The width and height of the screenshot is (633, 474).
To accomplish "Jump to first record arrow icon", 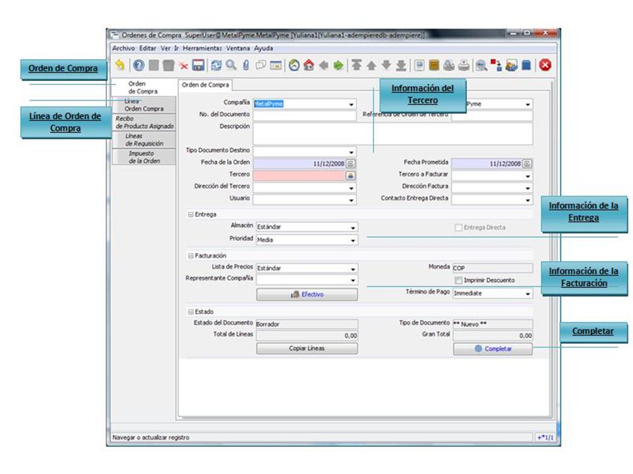I will [356, 65].
